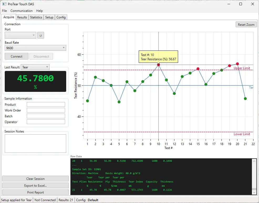Click the 'Test #' x-axis title

168,148
